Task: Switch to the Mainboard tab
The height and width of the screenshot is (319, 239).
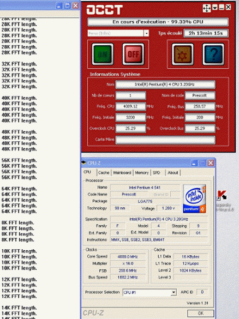Action: pyautogui.click(x=122, y=173)
